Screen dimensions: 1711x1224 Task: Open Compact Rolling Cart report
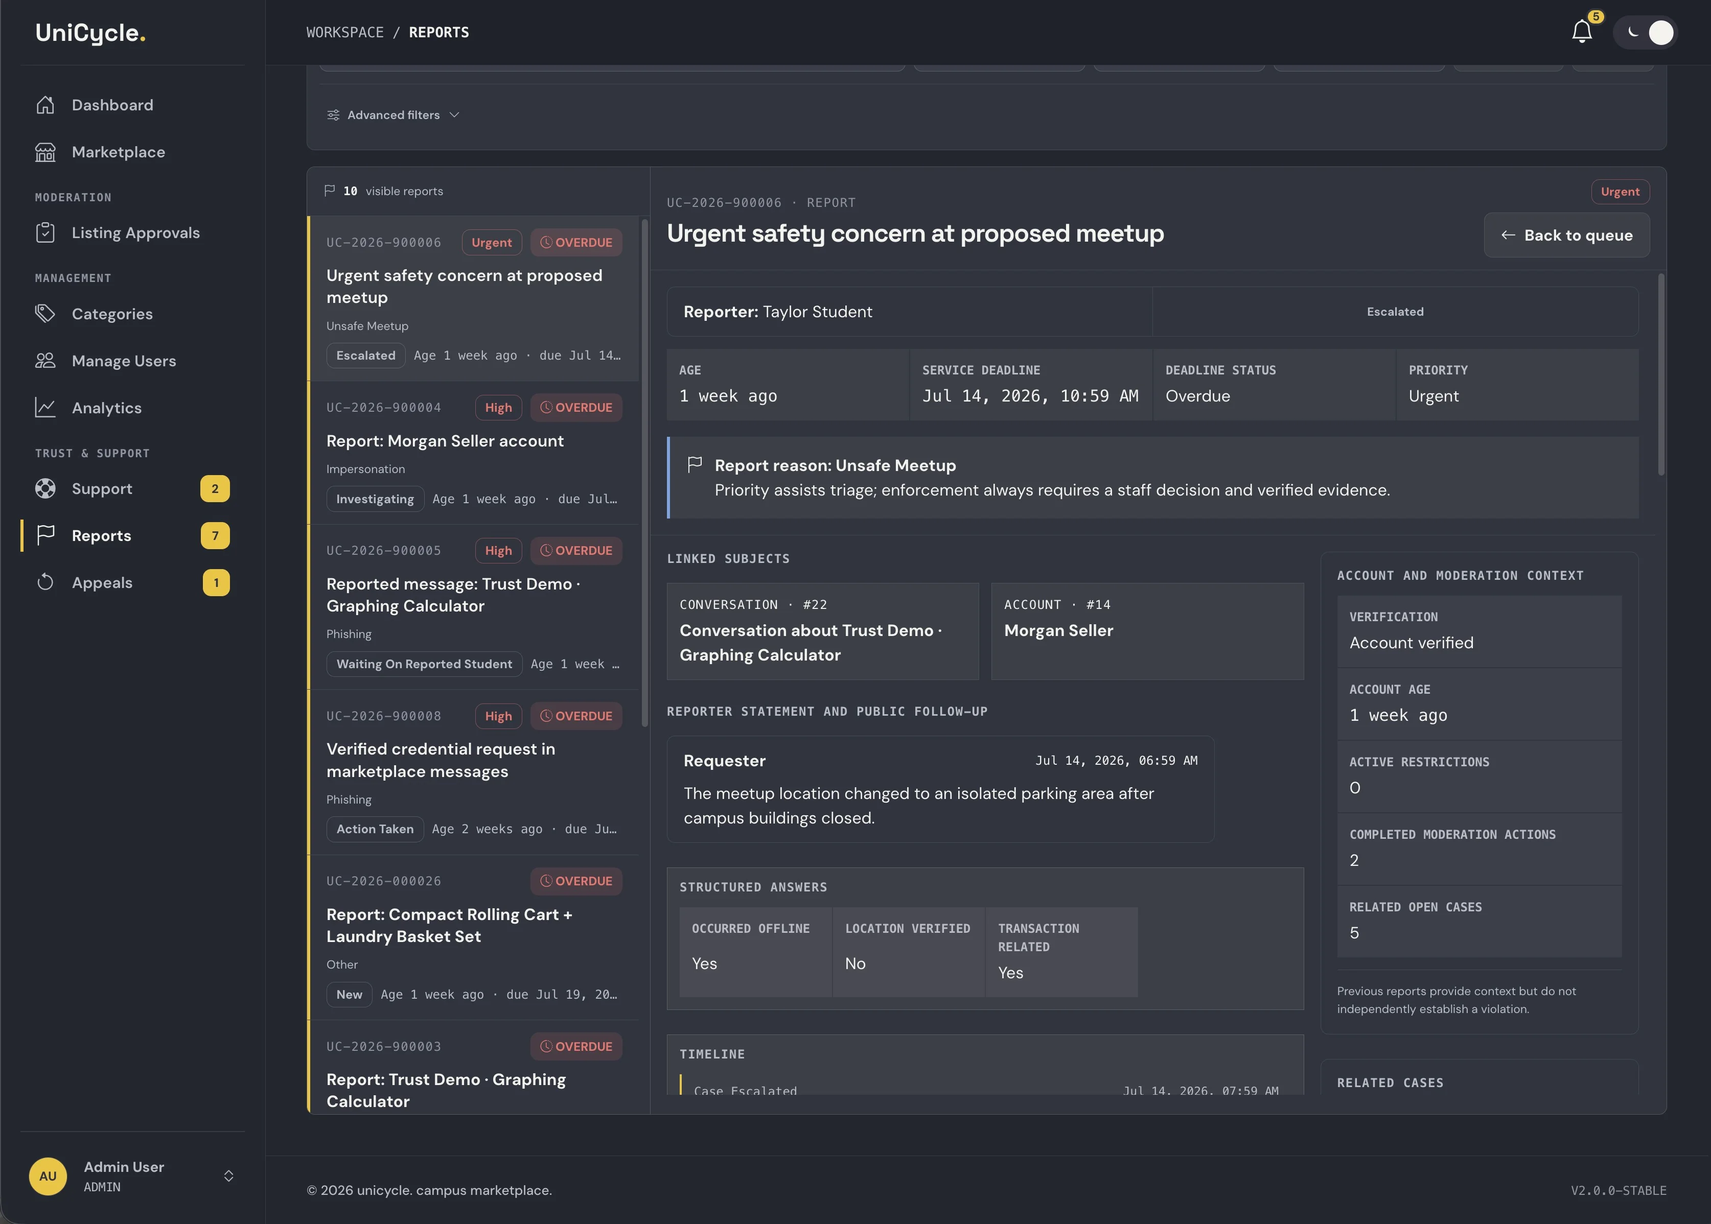pos(474,937)
